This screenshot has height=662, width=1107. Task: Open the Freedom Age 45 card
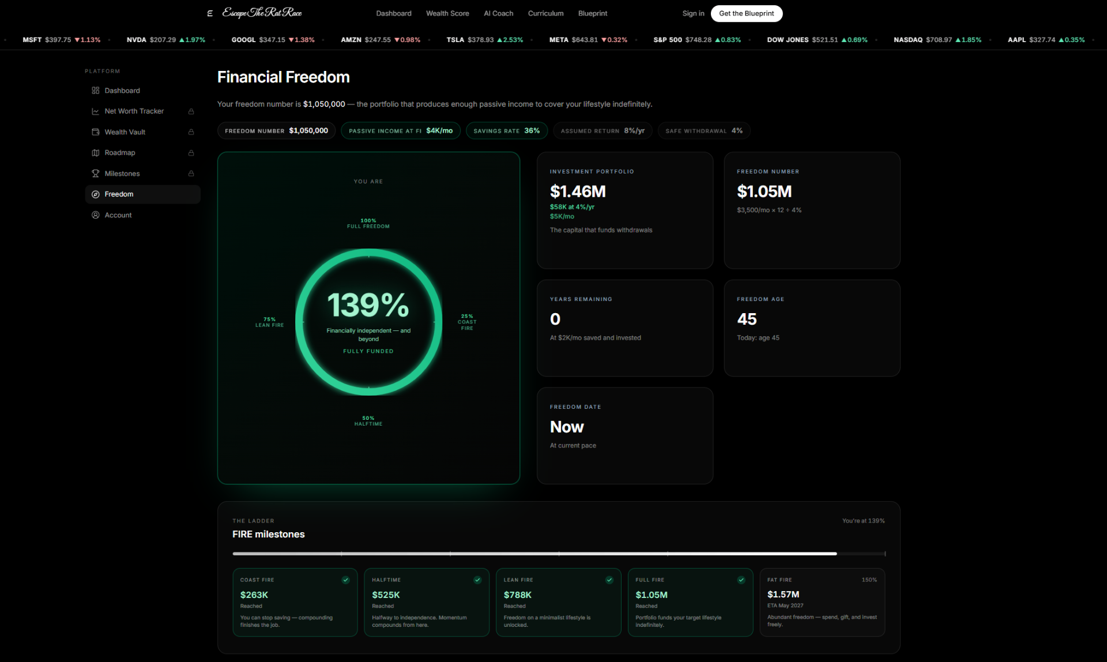coord(812,328)
